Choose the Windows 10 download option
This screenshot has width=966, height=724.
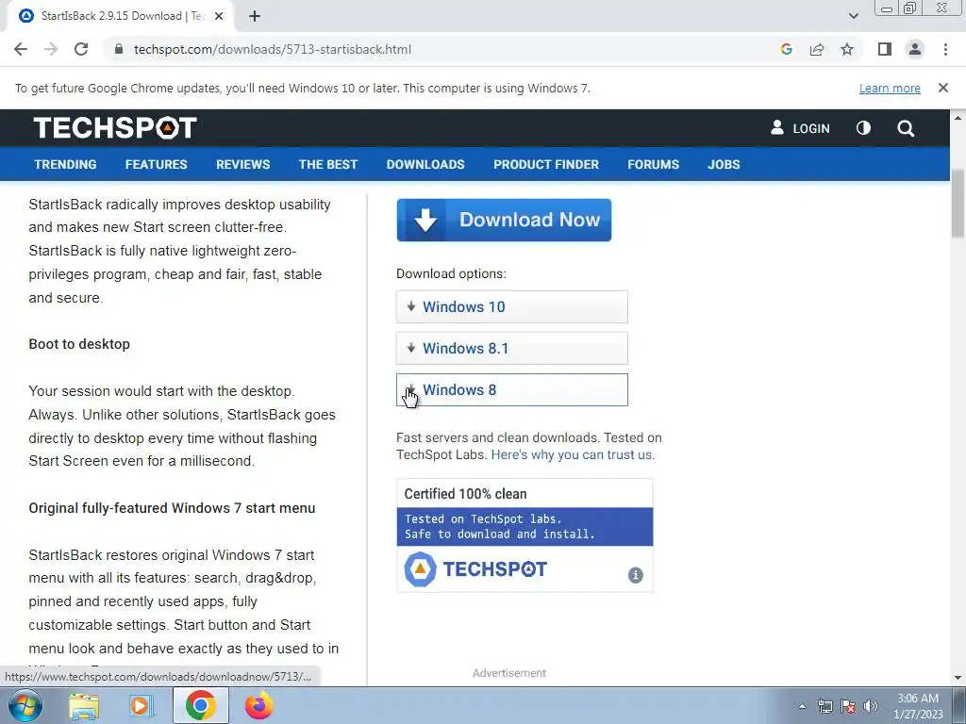tap(512, 306)
